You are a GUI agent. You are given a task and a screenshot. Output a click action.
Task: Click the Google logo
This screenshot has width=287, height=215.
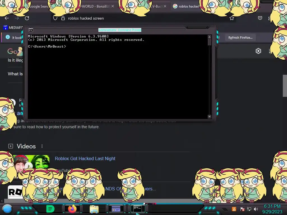click(15, 52)
